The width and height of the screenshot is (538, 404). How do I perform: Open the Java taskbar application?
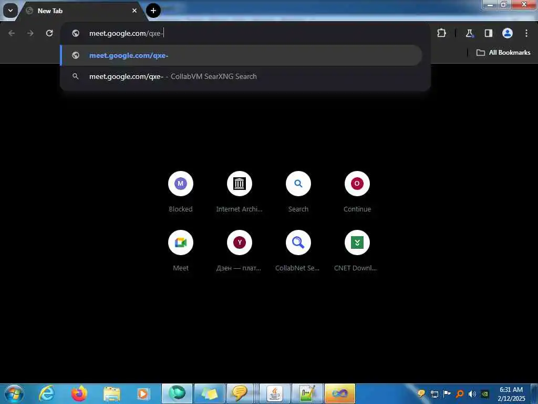tap(274, 393)
